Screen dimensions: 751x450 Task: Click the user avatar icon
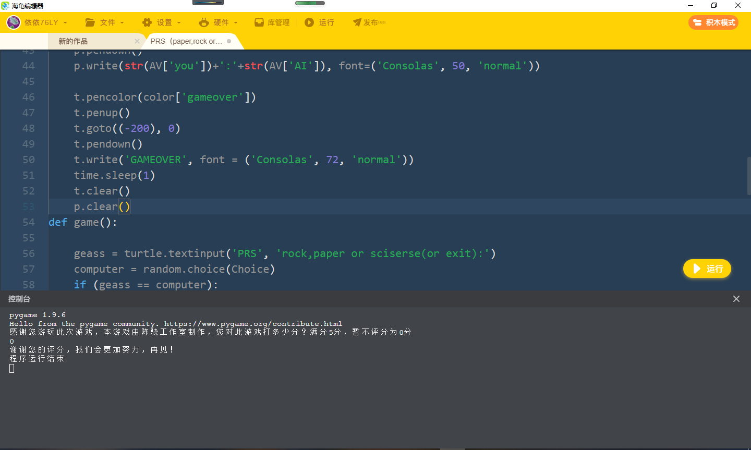(13, 22)
